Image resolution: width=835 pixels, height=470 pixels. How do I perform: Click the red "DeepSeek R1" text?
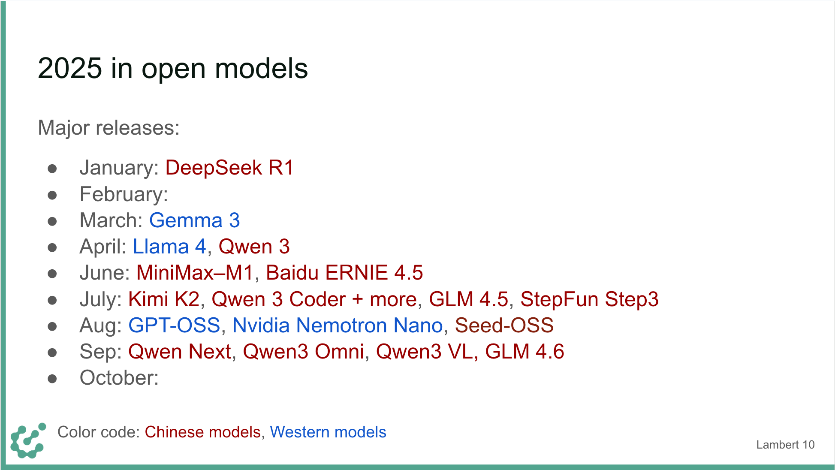(x=229, y=168)
